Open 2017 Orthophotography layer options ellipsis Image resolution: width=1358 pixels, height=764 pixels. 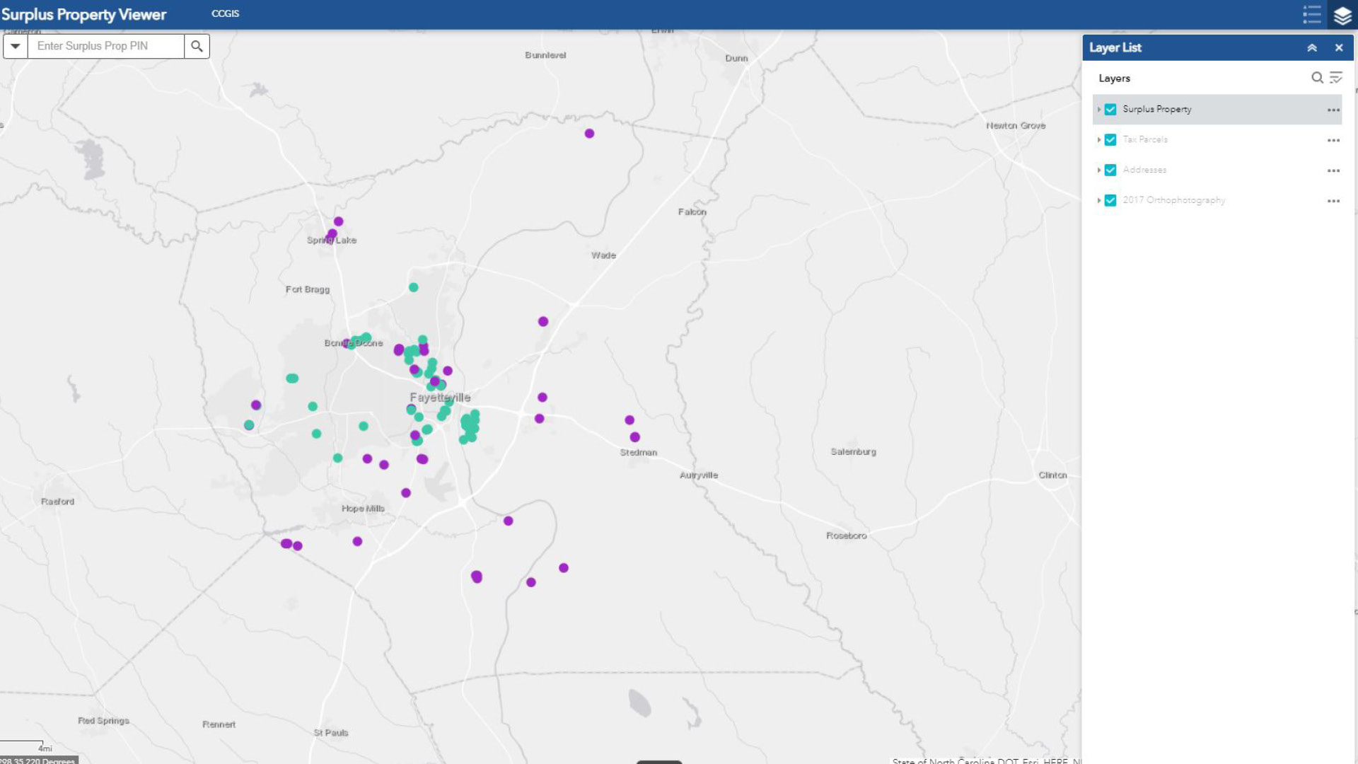1333,201
